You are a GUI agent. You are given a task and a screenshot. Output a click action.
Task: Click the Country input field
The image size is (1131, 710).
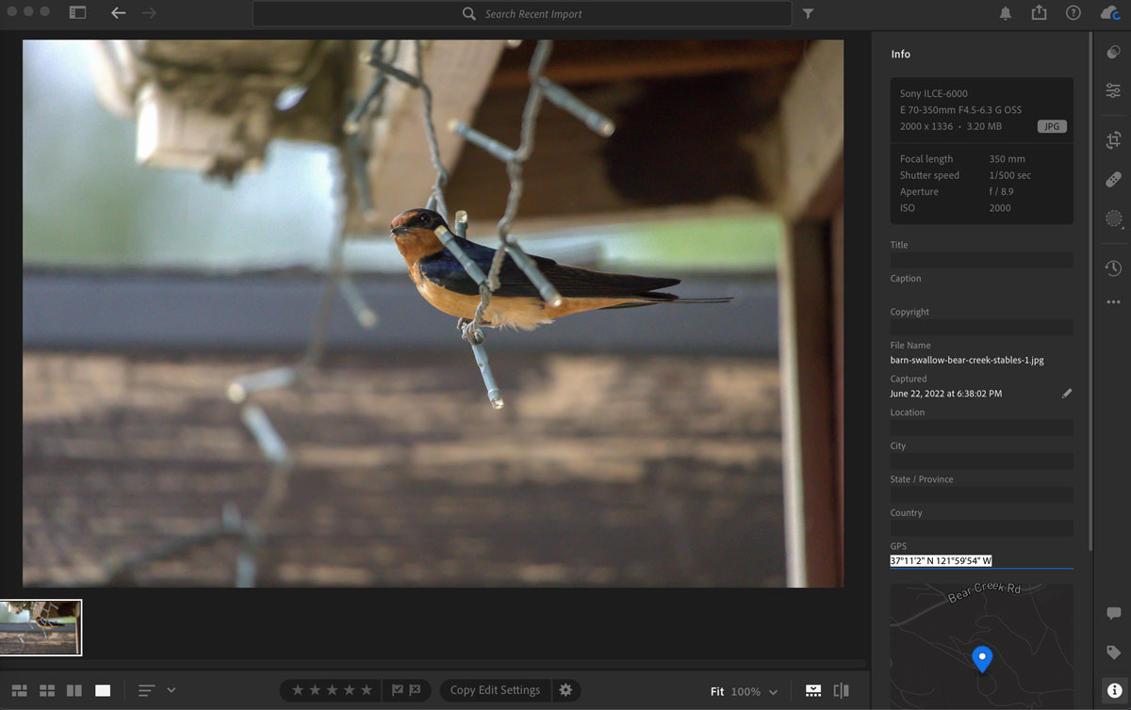click(x=981, y=528)
